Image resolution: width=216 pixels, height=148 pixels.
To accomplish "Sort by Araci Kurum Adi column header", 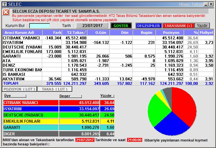I will [x=22, y=33].
